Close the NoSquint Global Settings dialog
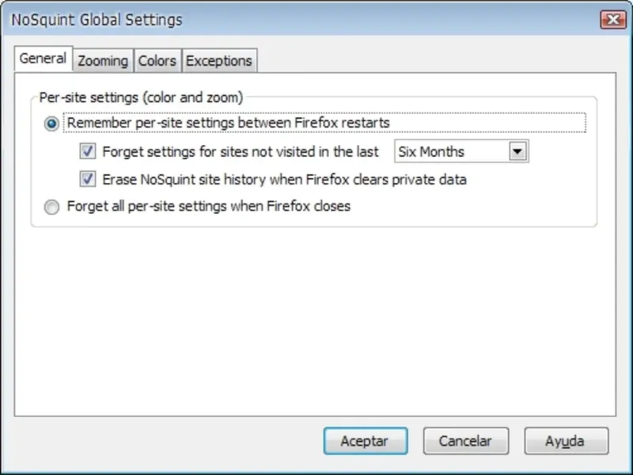Viewport: 633px width, 475px height. point(612,20)
